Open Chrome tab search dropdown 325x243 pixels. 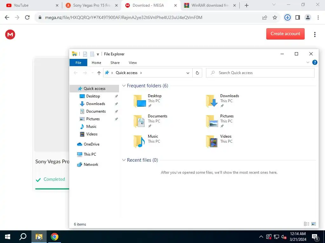274,4
